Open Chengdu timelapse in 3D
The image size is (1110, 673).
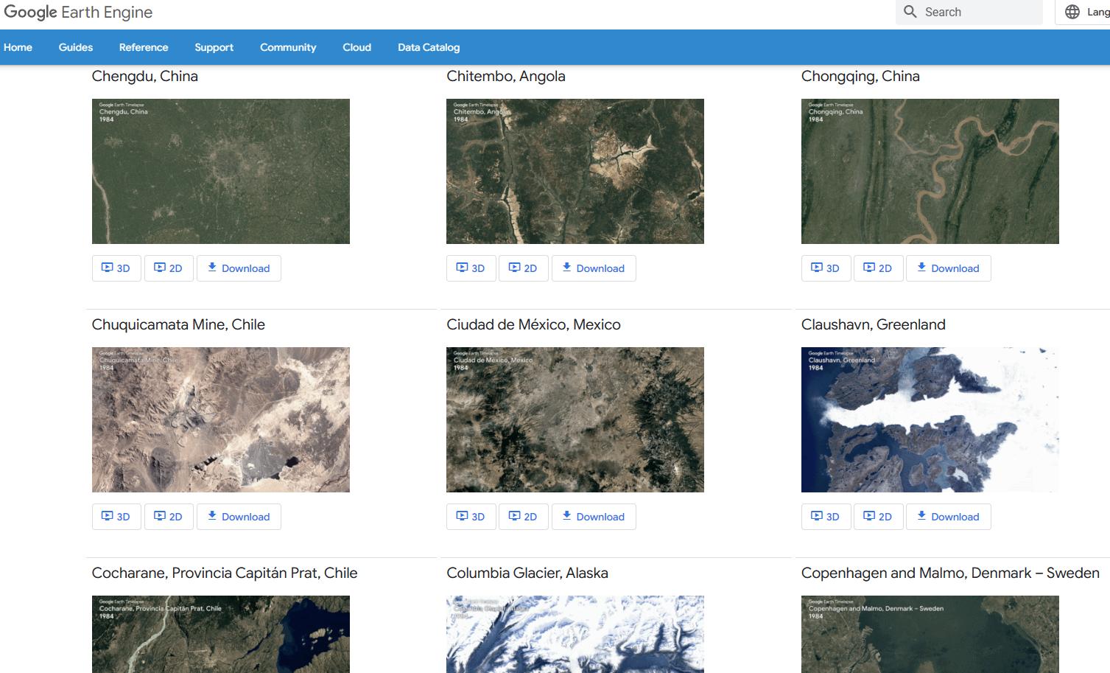click(x=116, y=268)
